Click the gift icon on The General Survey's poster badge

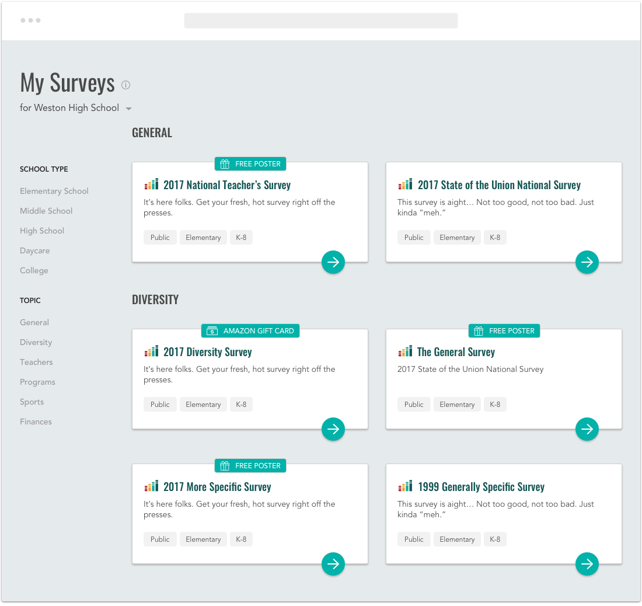click(478, 330)
